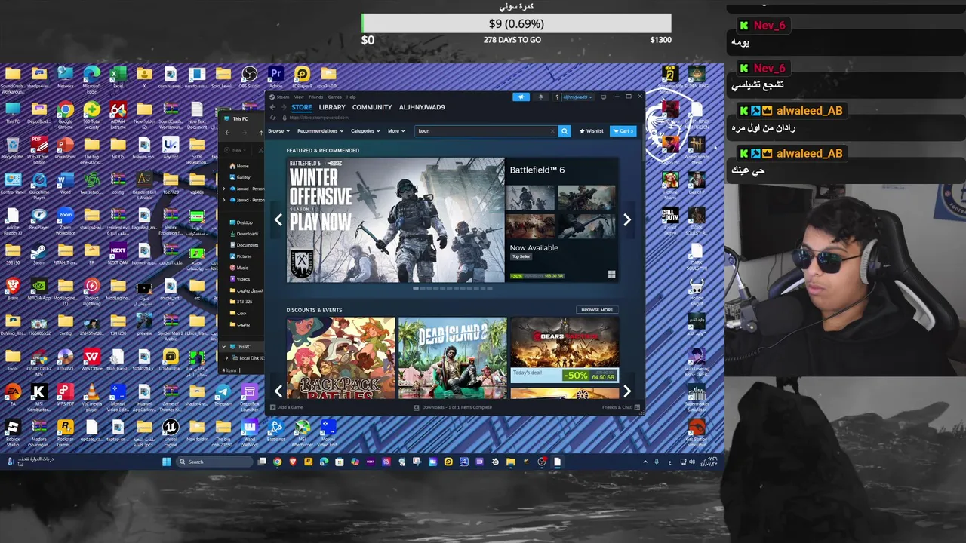Viewport: 966px width, 543px height.
Task: Clear the Steam search field with X
Action: (552, 131)
